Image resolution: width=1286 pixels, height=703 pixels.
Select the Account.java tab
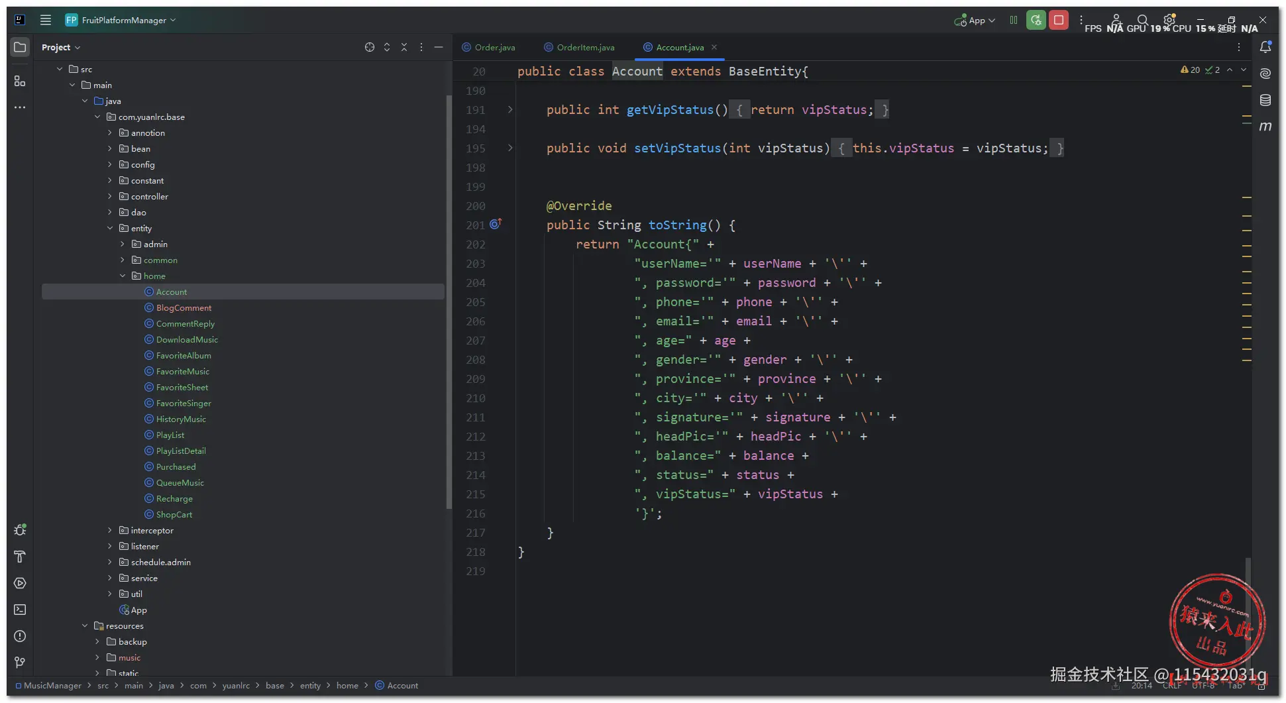pyautogui.click(x=680, y=47)
